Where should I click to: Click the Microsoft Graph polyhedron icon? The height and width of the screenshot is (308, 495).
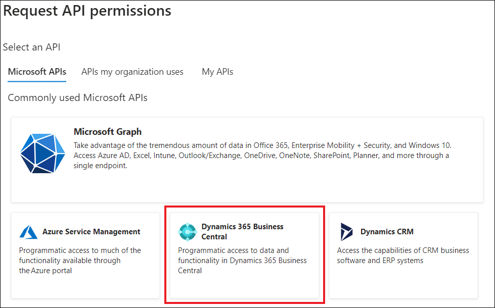(x=42, y=153)
